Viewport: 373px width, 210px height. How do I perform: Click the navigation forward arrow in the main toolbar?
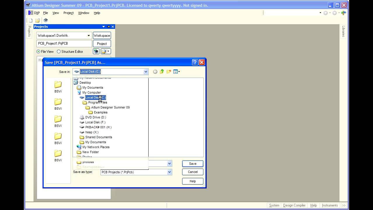point(335,13)
